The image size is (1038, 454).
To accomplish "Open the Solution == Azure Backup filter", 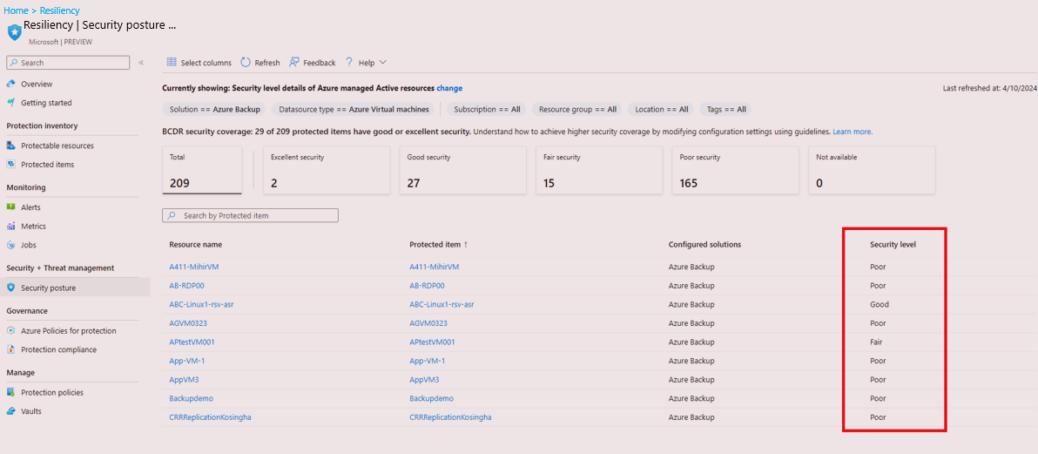I will pos(214,110).
